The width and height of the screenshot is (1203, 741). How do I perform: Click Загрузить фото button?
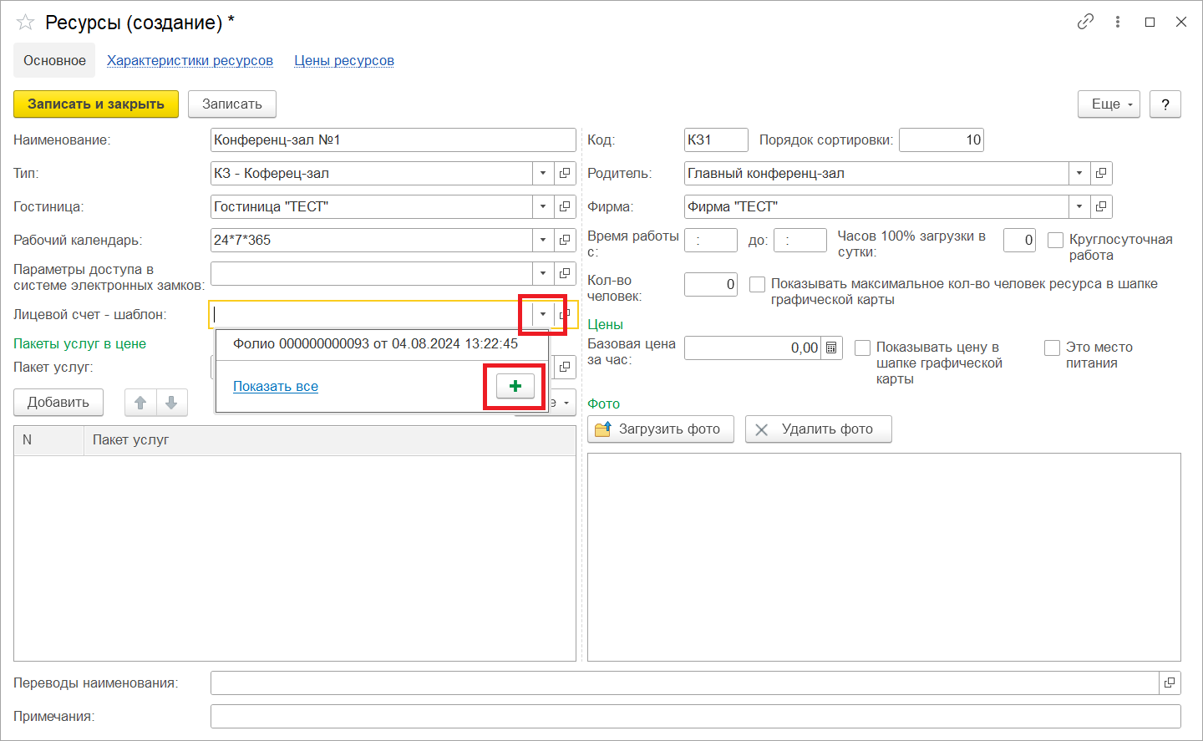click(x=661, y=429)
